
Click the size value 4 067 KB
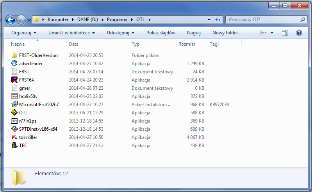[195, 137]
